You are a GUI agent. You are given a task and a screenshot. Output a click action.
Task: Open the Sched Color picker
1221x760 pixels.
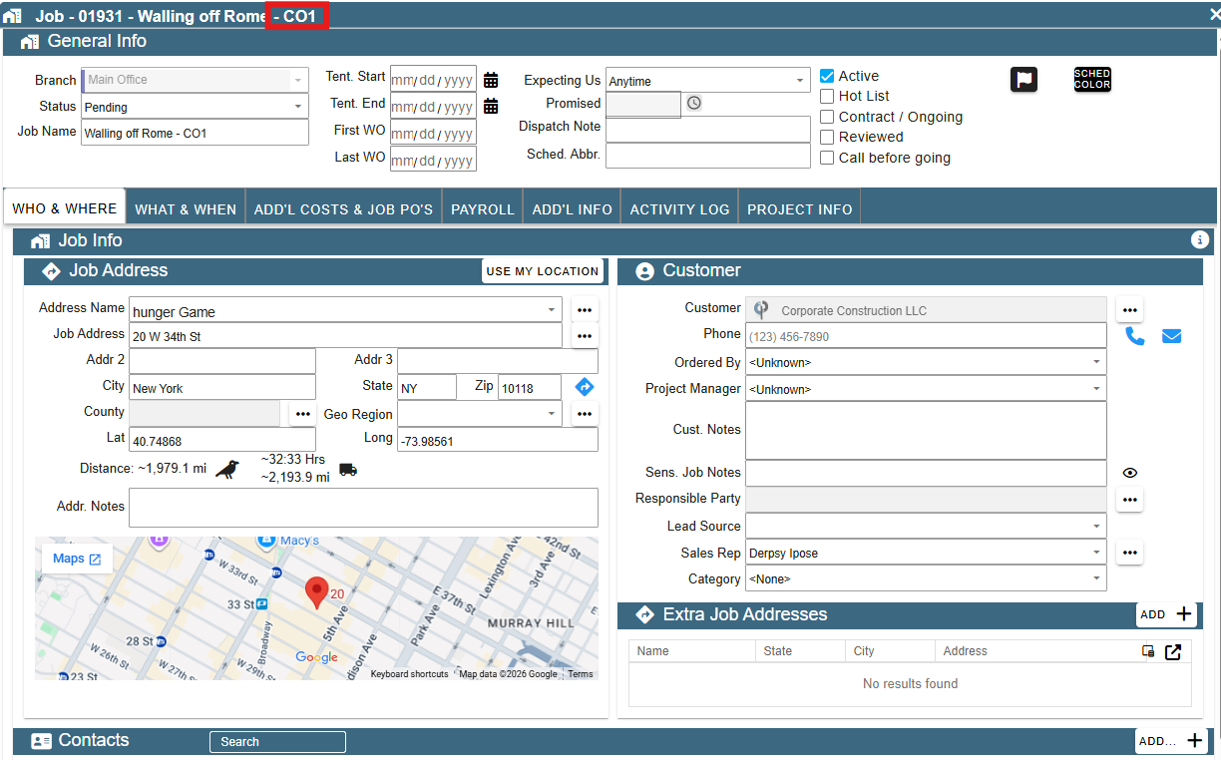tap(1092, 80)
